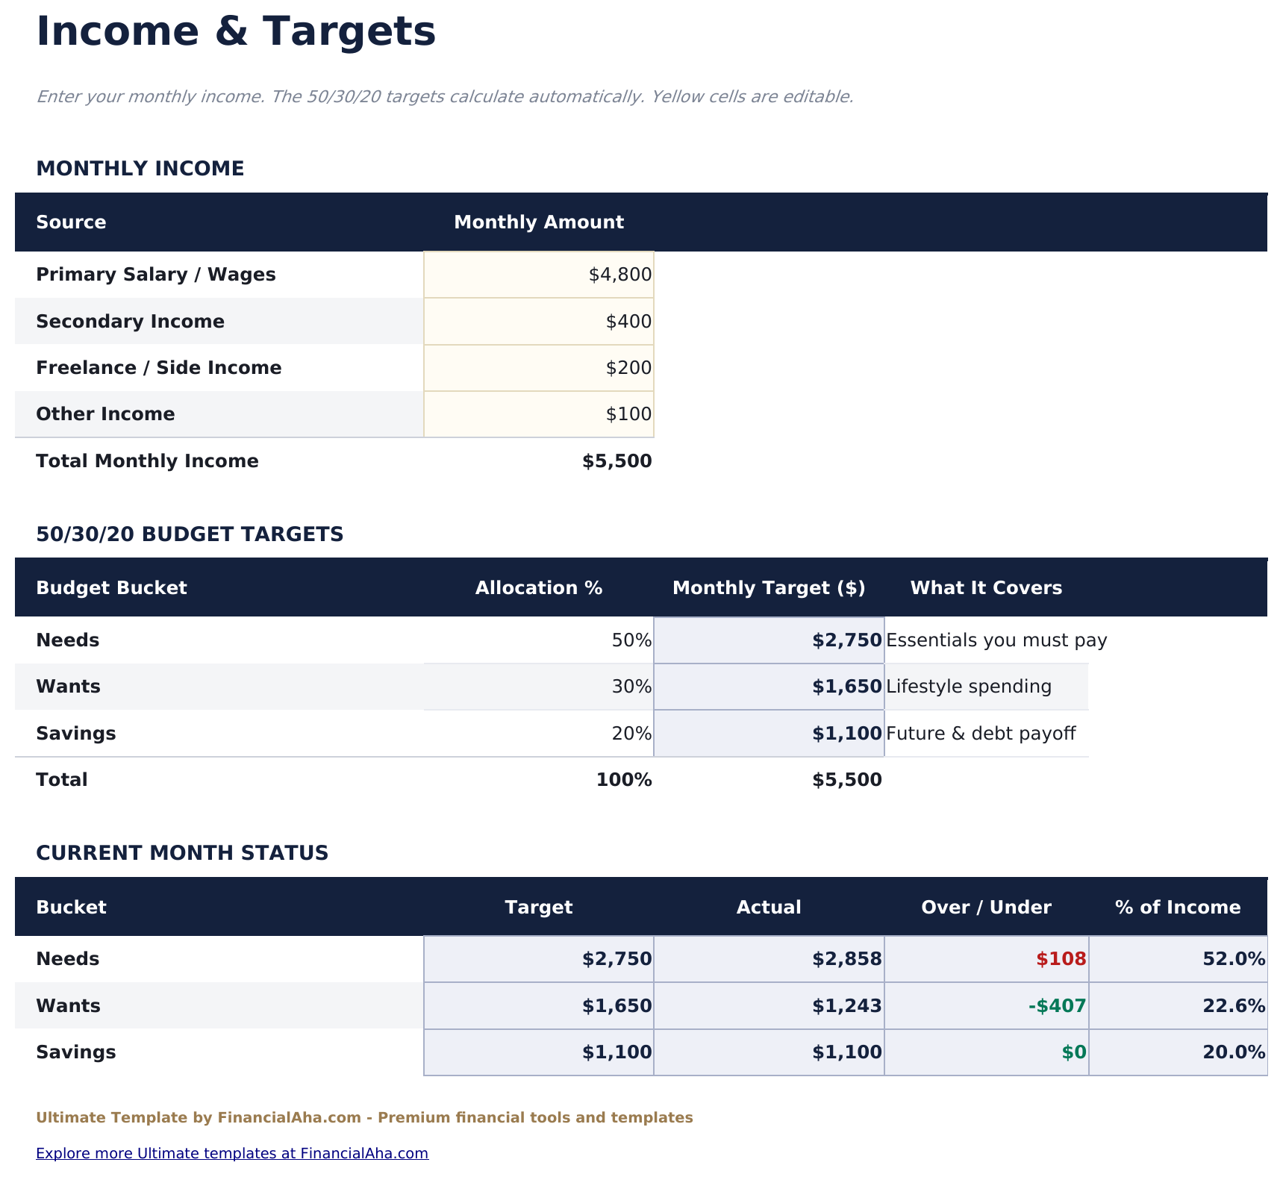Screen dimensions: 1283x1177
Task: Edit the Secondary Income amount cell
Action: (x=539, y=321)
